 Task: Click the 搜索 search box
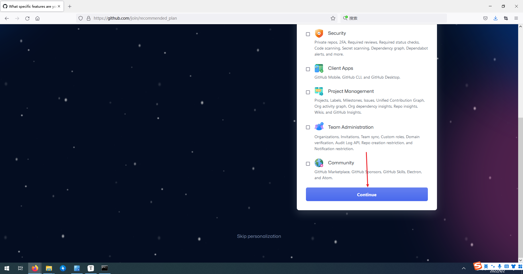(394, 18)
